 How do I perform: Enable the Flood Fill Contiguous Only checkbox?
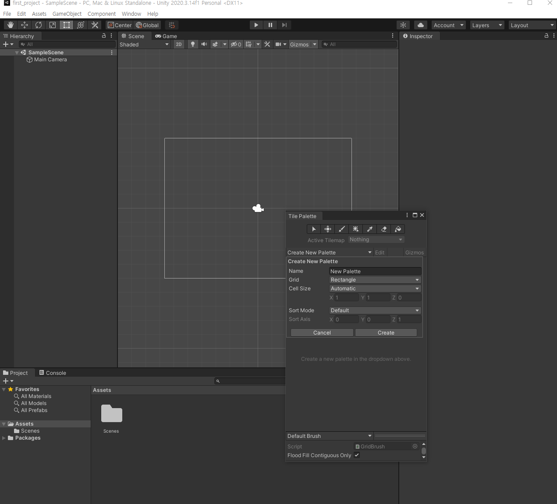click(356, 455)
